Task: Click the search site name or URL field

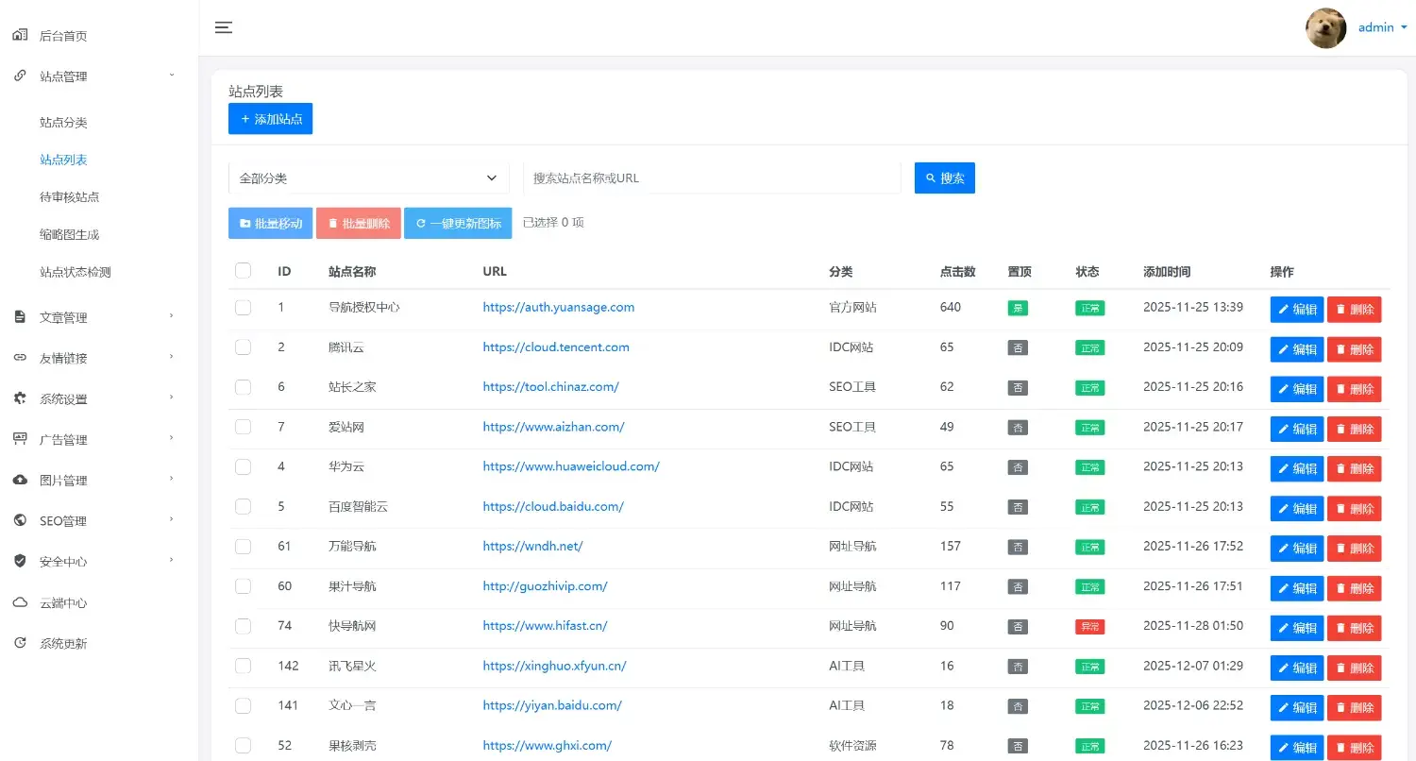Action: point(712,178)
